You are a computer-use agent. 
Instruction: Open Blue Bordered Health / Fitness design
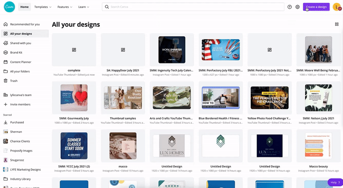tap(221, 97)
